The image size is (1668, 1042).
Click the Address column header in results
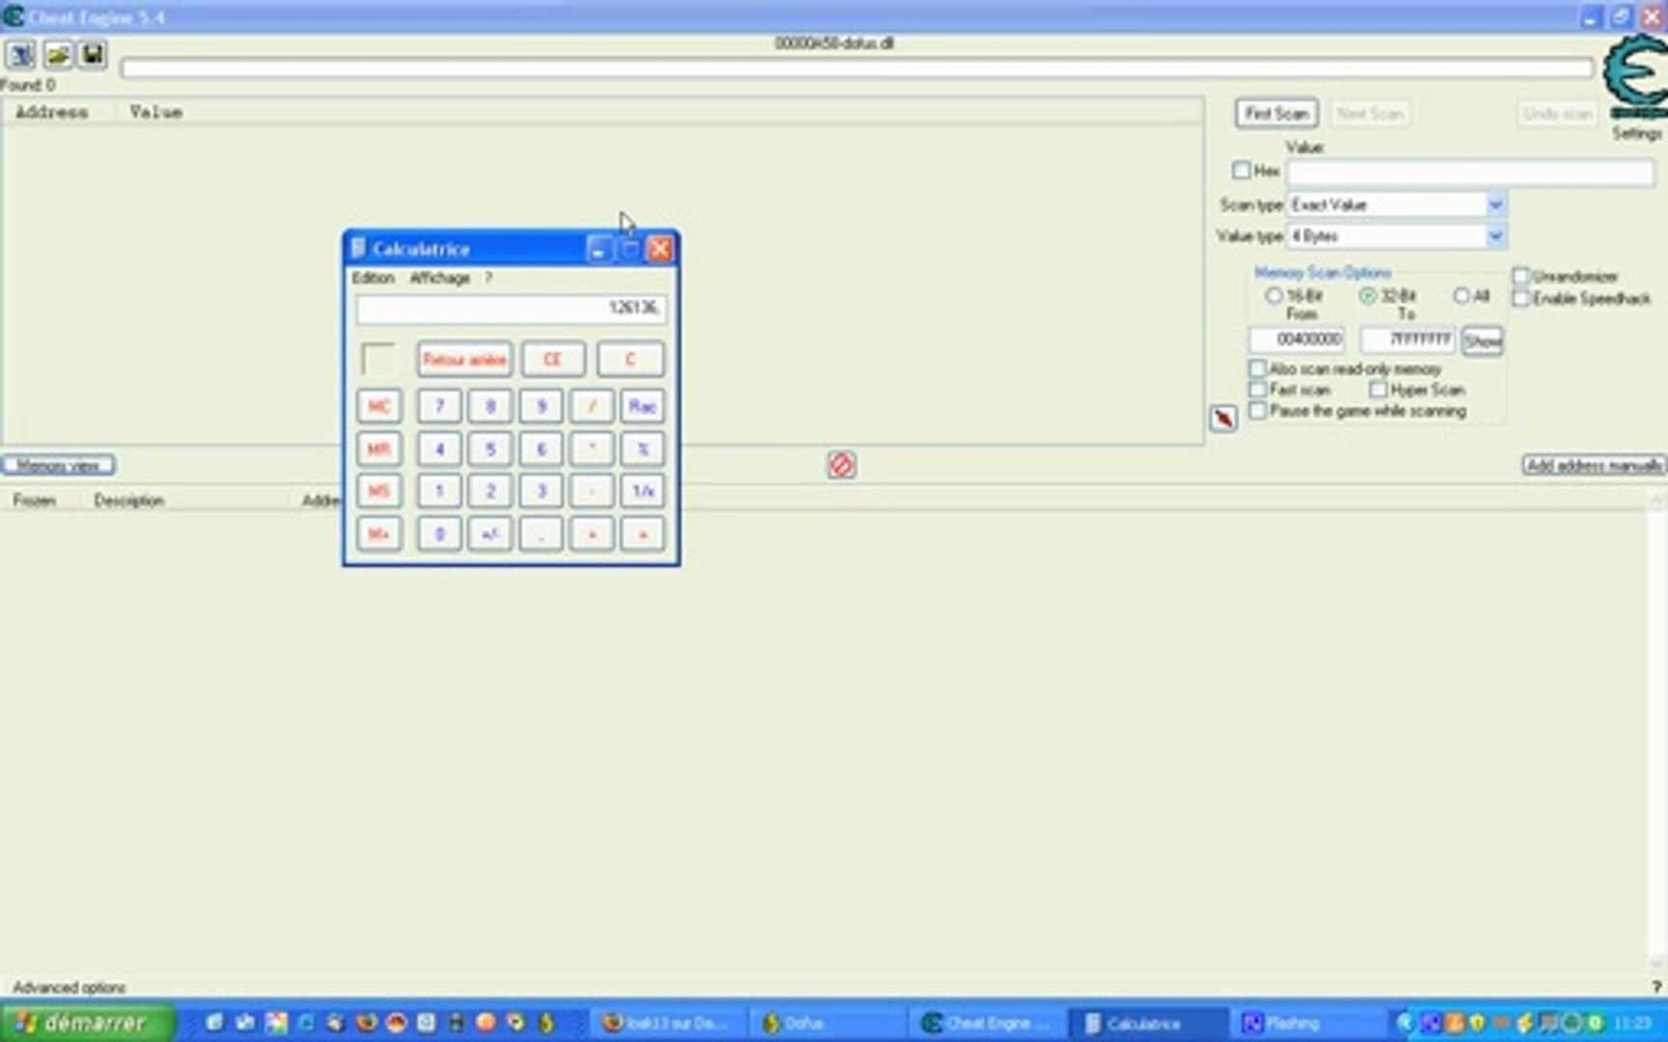pyautogui.click(x=51, y=112)
